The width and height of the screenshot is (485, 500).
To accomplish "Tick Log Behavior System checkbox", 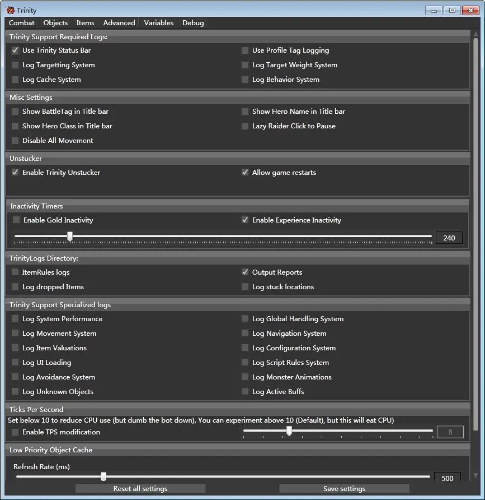I will (x=244, y=80).
